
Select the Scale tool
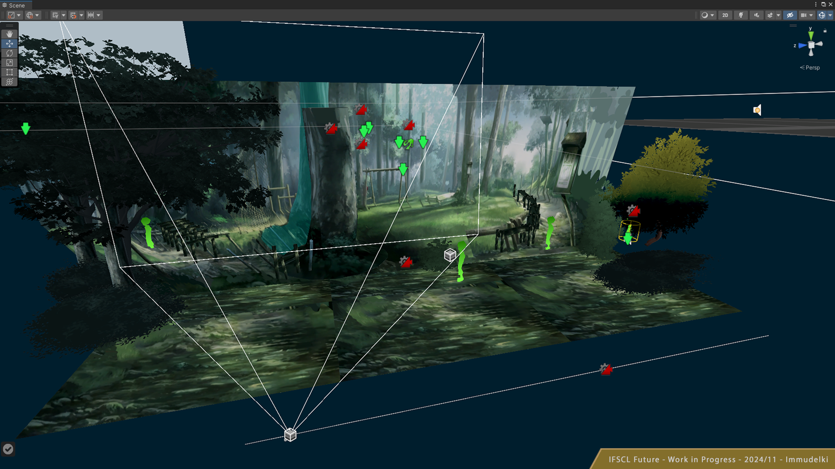point(9,63)
